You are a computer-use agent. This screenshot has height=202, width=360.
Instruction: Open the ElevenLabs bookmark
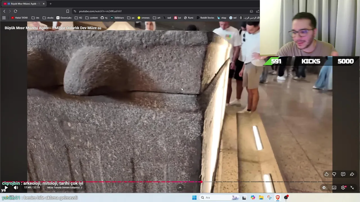64,18
